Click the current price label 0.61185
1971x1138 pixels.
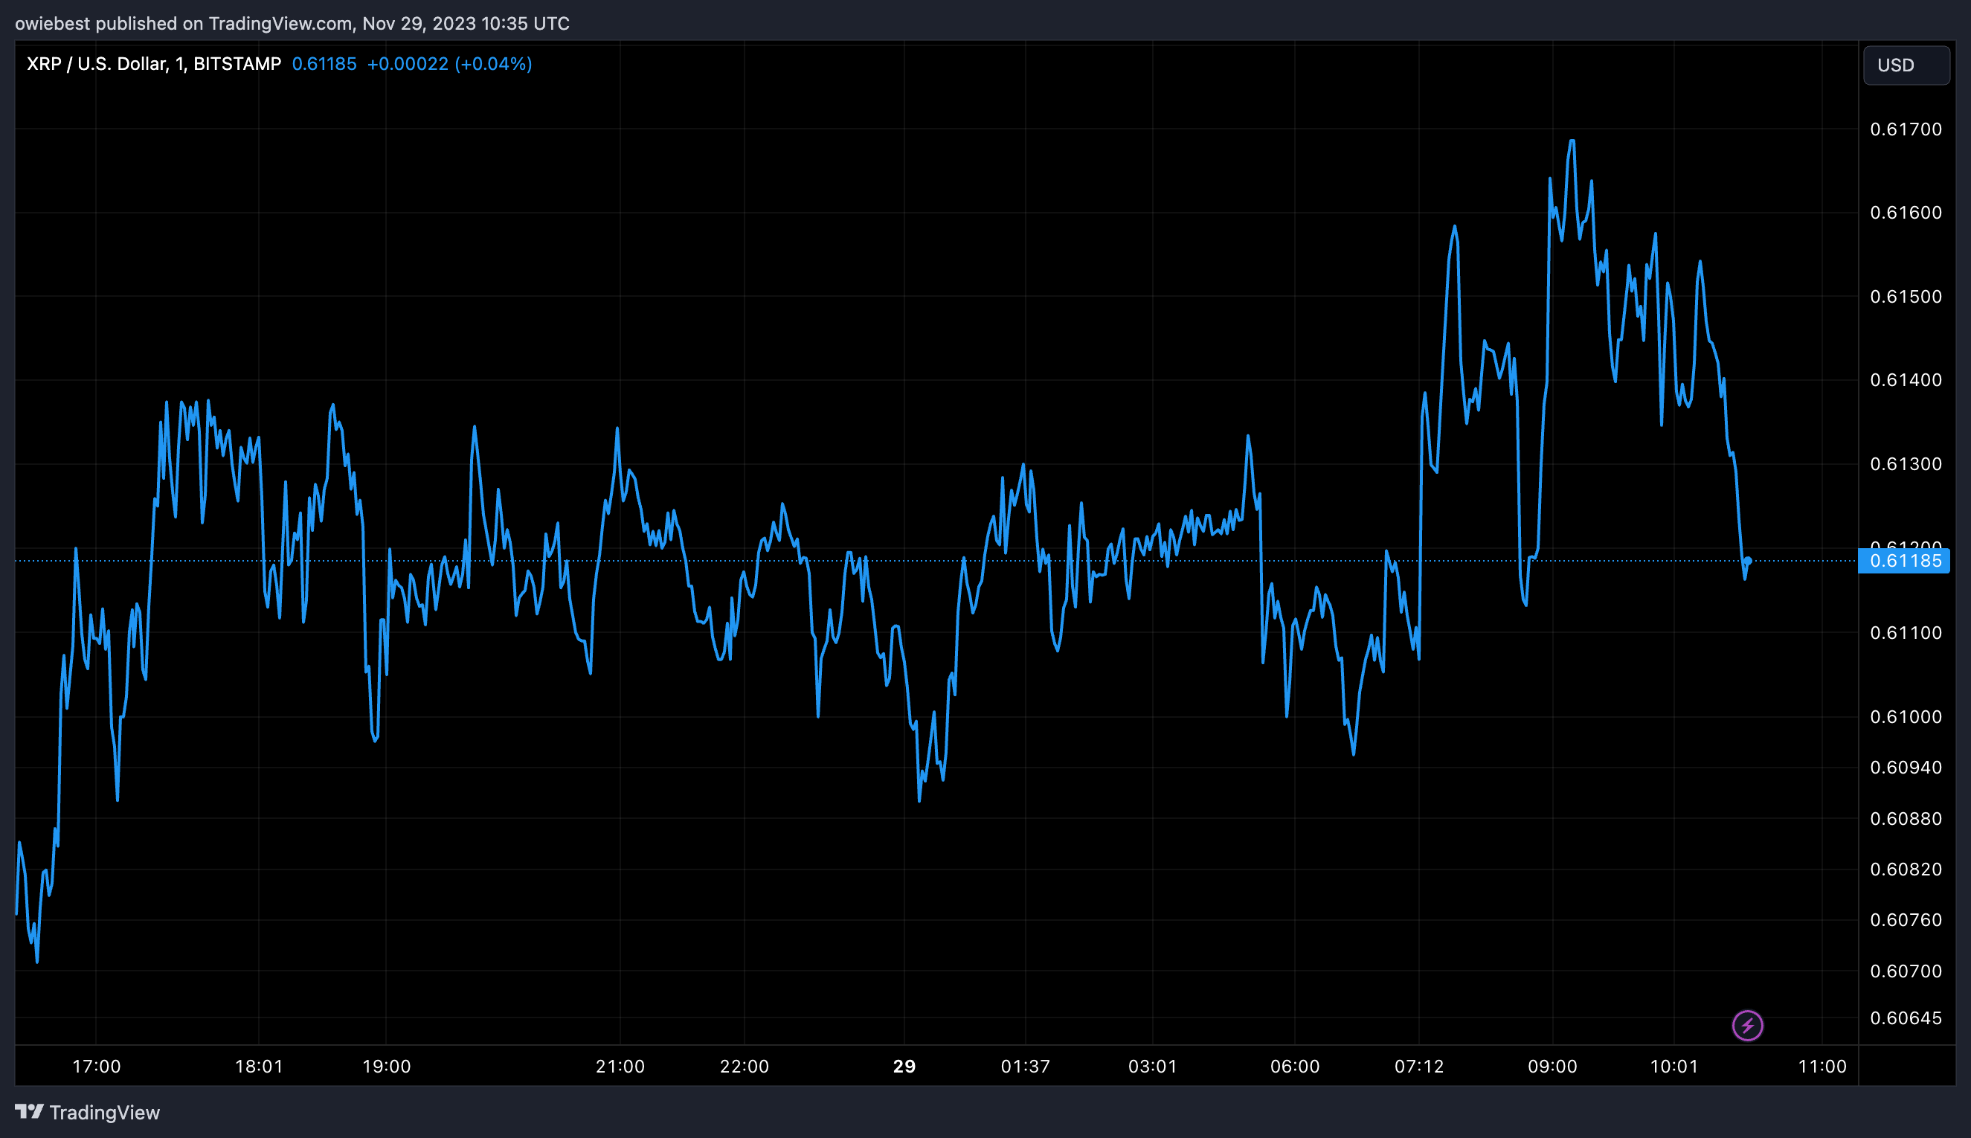pos(1905,560)
